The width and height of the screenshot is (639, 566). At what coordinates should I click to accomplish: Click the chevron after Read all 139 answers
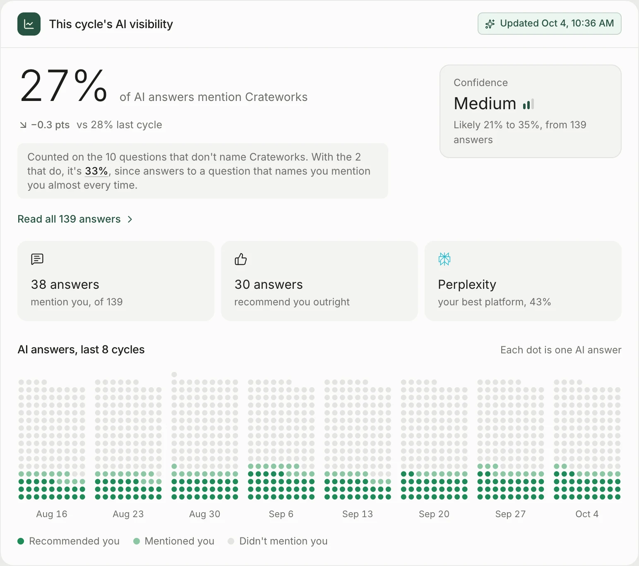[x=130, y=219]
